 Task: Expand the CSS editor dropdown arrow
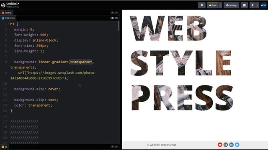coord(116,18)
